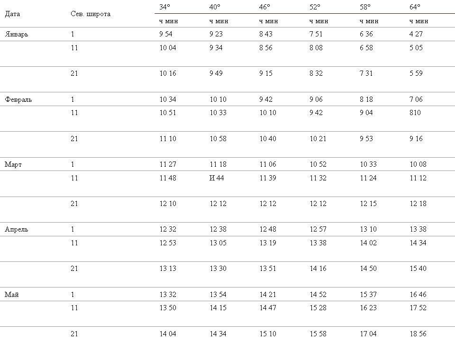455x341 pixels.
Task: Click the cell with value '18 56'
Action: pyautogui.click(x=418, y=334)
